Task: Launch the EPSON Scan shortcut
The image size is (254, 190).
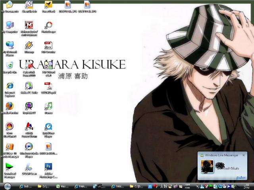Action: point(29,169)
